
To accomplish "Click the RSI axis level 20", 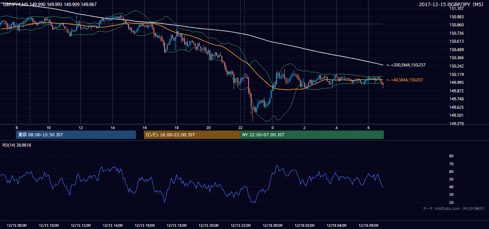I will [x=451, y=202].
